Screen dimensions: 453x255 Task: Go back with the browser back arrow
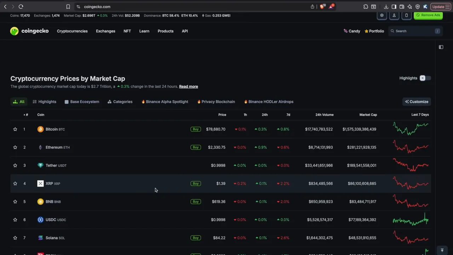point(5,7)
